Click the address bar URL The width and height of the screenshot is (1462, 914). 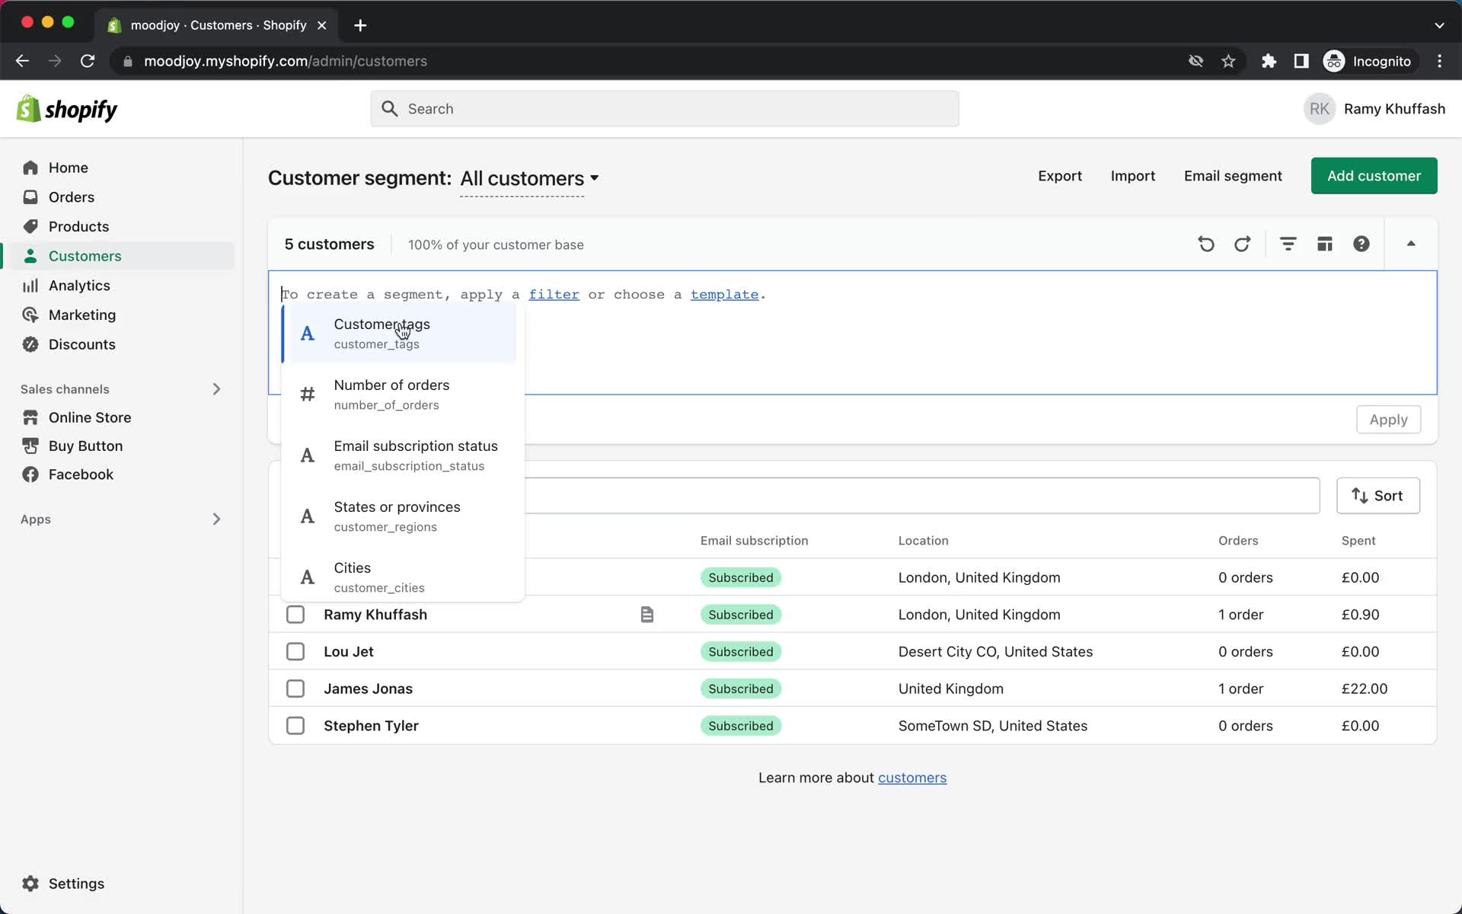click(286, 61)
